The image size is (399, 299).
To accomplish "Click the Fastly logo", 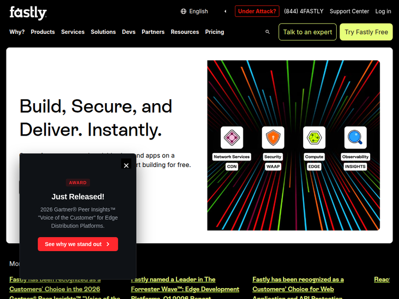I will click(x=28, y=13).
